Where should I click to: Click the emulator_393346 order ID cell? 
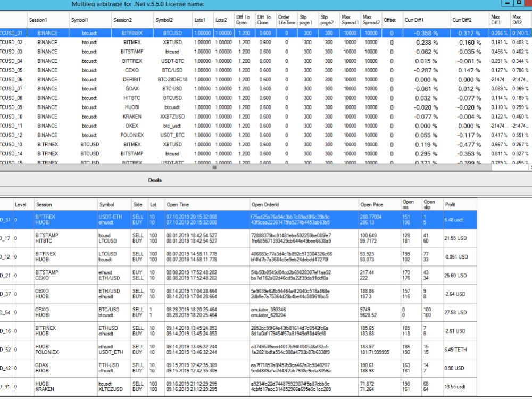coord(268,310)
